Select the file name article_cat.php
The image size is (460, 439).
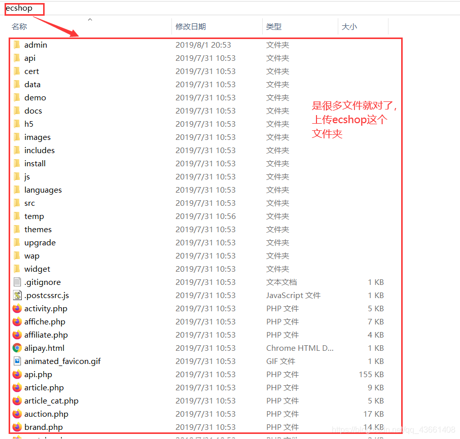(x=51, y=401)
